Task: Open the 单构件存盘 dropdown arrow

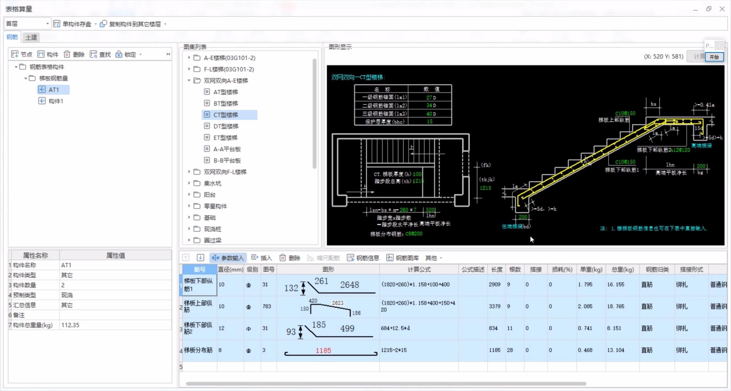Action: click(96, 24)
